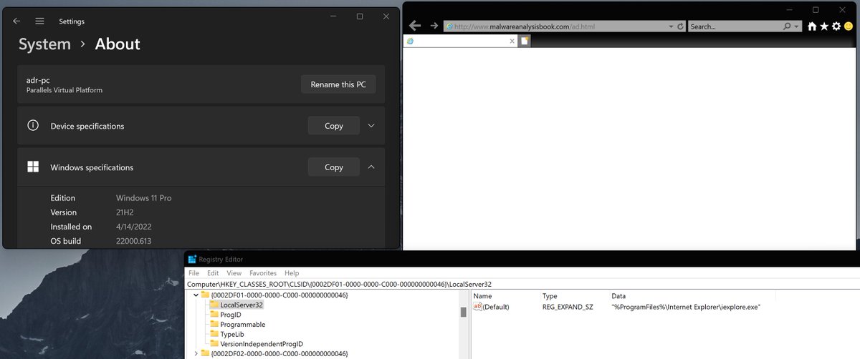The width and height of the screenshot is (860, 359).
Task: Click Parallels Virtual Platform text
Action: [64, 90]
